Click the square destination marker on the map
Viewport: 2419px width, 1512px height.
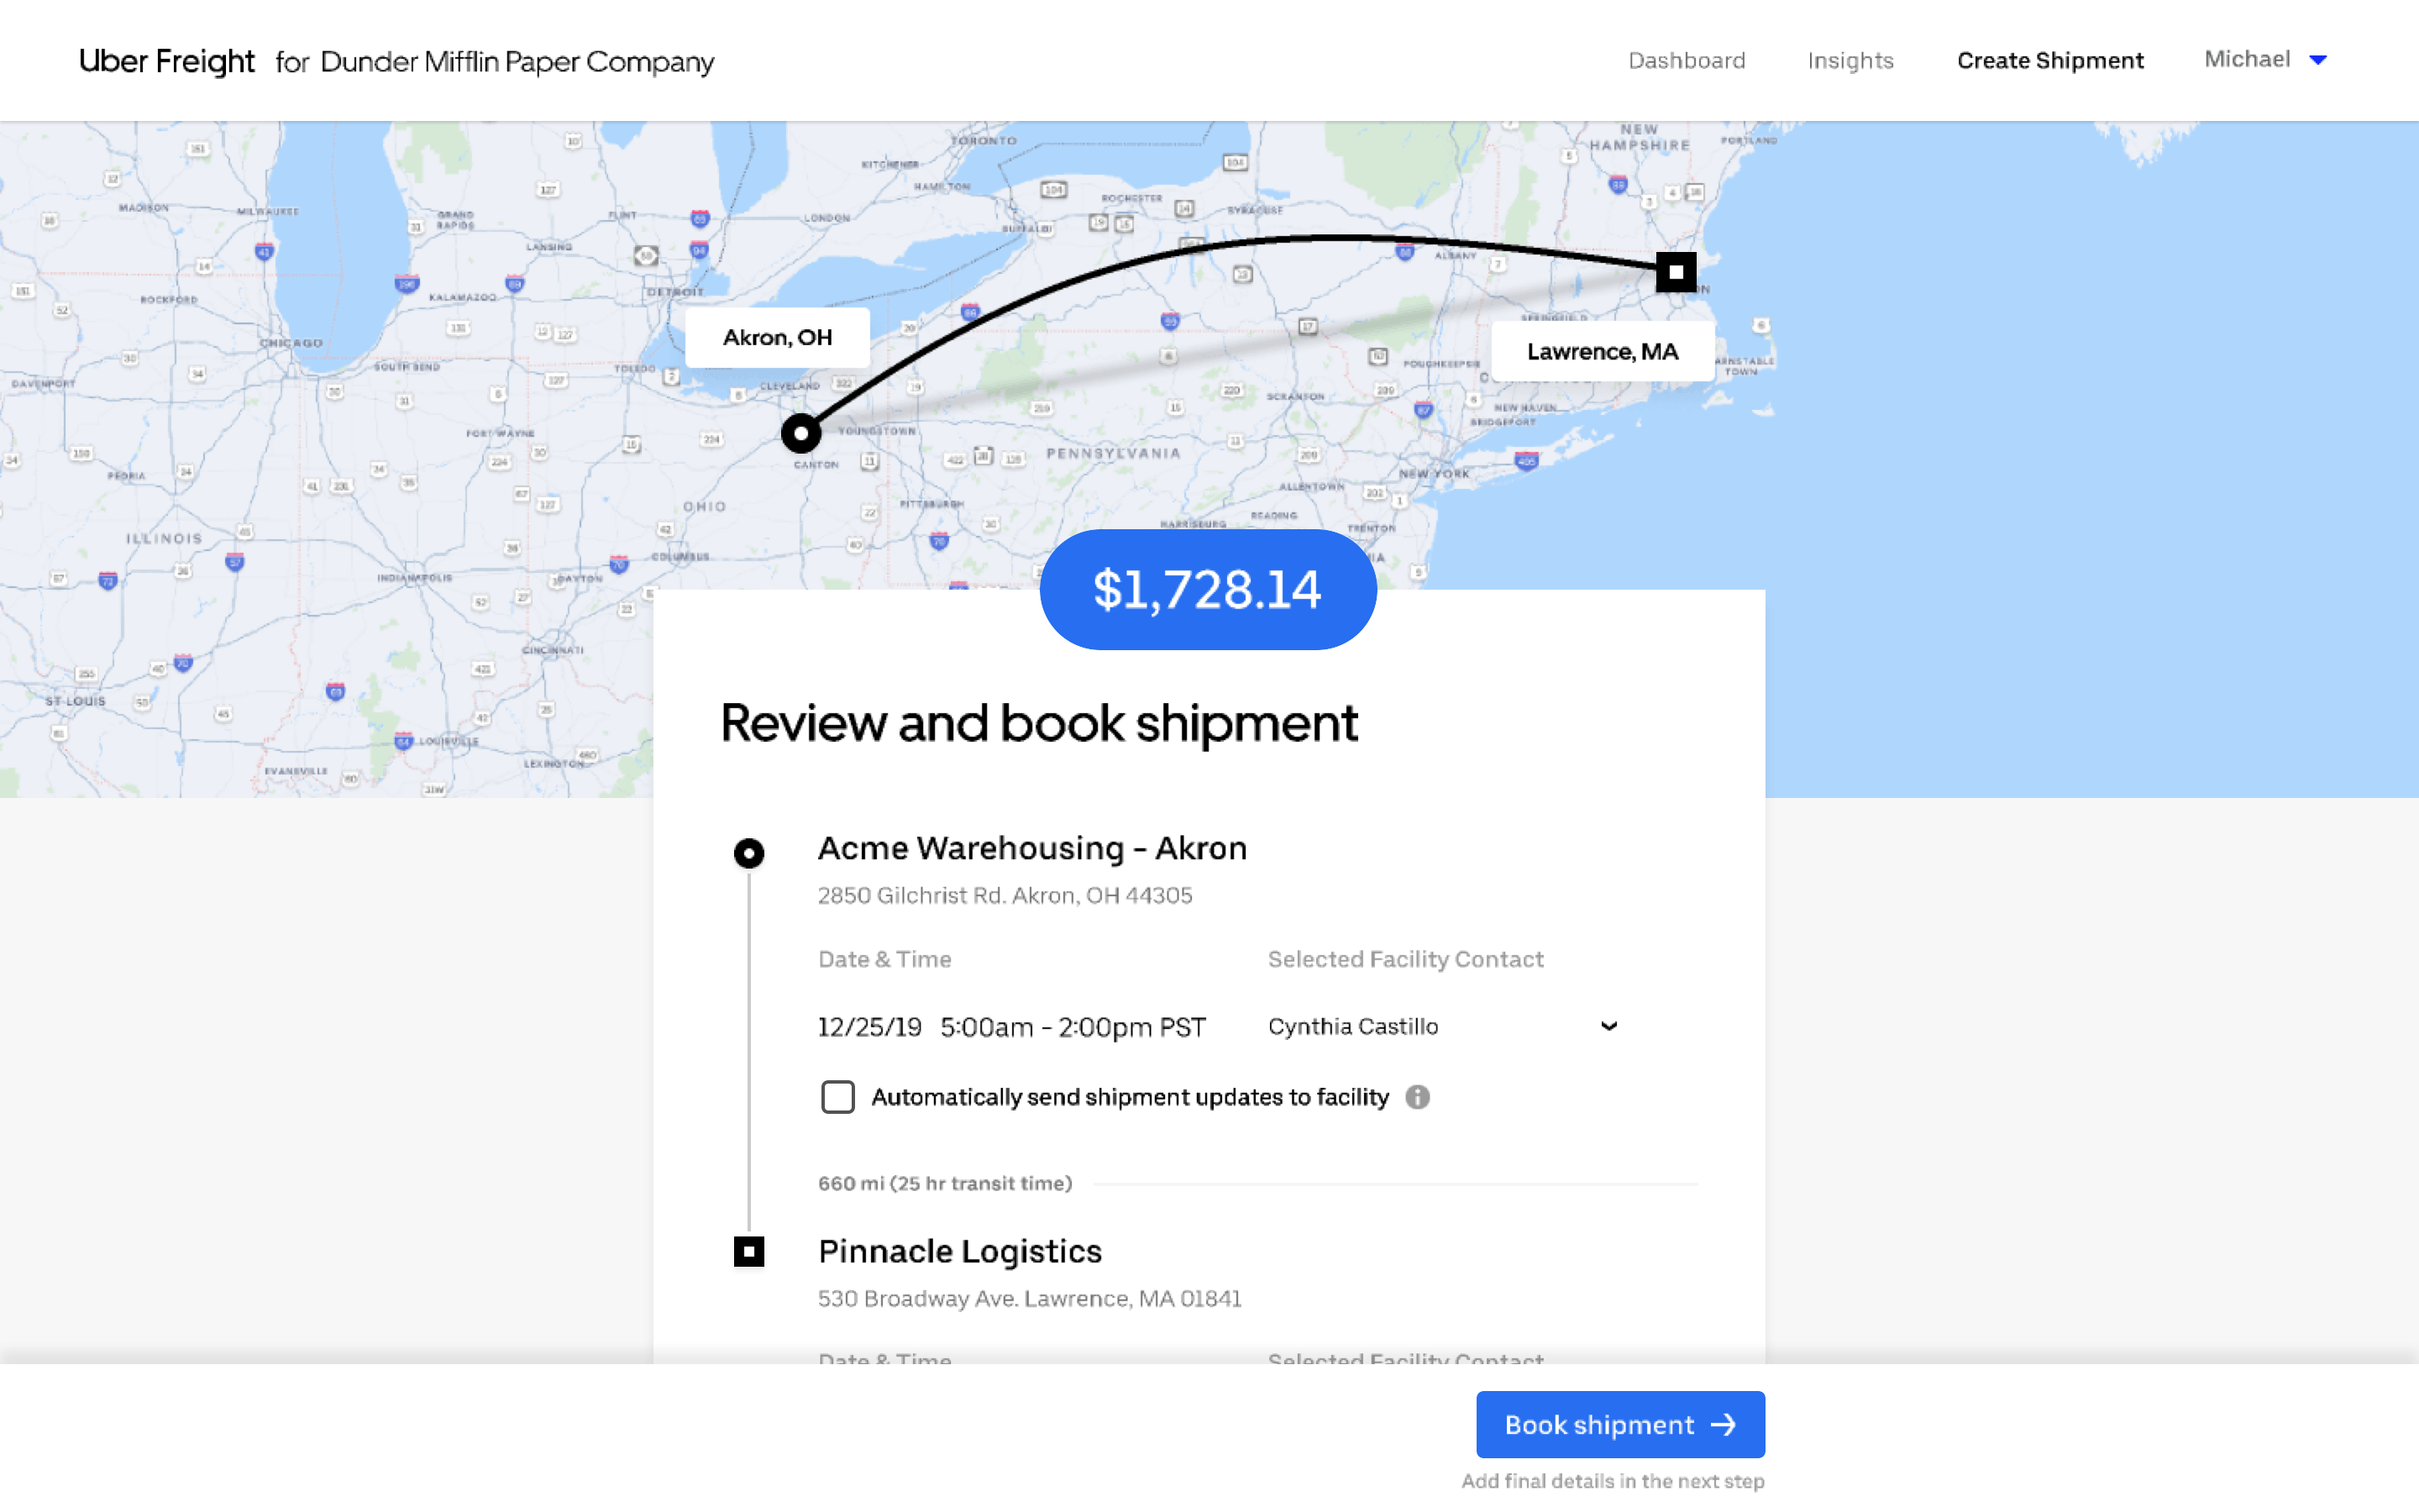pyautogui.click(x=1676, y=271)
